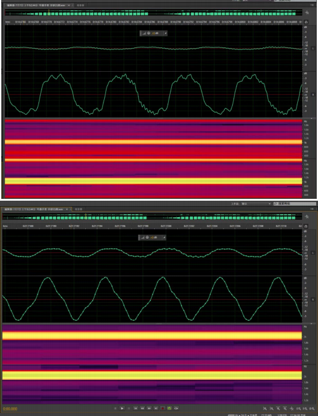Click the help search field in lower window

(x=295, y=204)
